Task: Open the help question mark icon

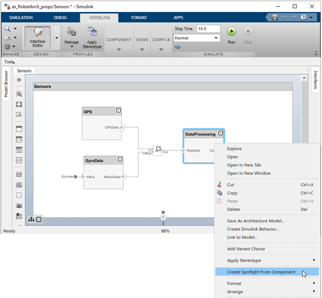Action: pyautogui.click(x=303, y=17)
